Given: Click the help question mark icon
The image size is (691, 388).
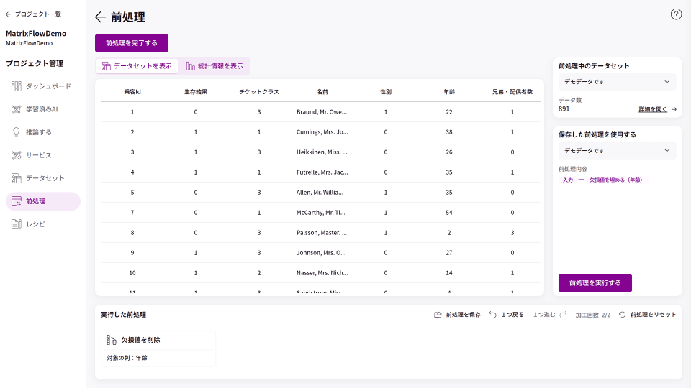Looking at the screenshot, I should point(676,14).
